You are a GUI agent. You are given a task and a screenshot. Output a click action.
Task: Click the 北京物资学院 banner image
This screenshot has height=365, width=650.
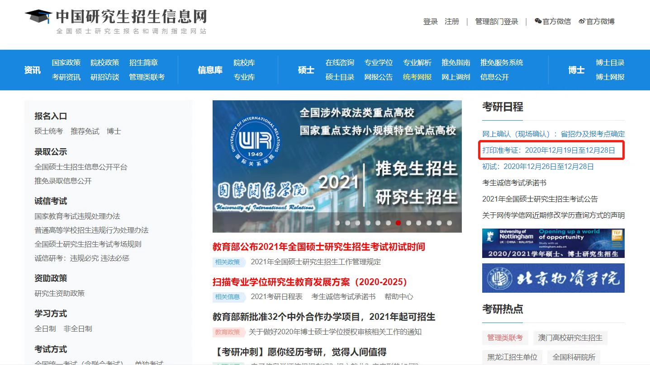pos(553,278)
